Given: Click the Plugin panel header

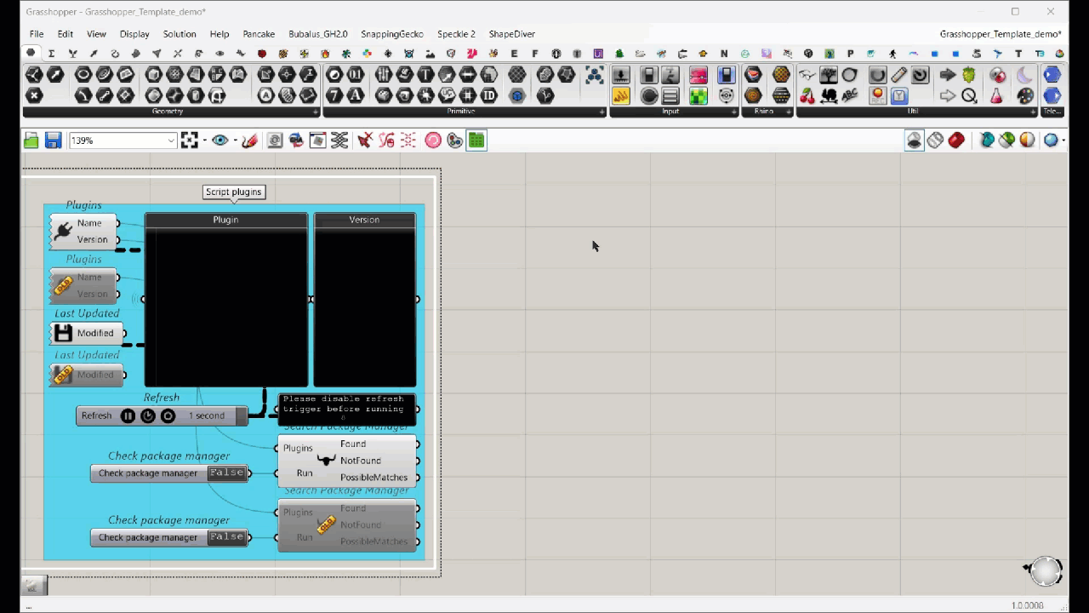Looking at the screenshot, I should [226, 220].
